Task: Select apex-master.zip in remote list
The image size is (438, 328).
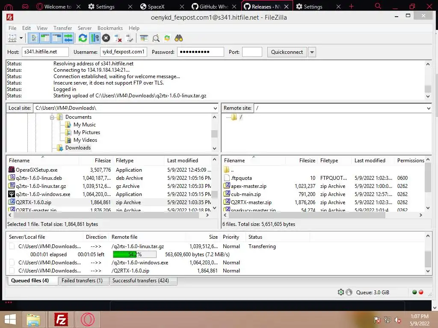Action: pyautogui.click(x=249, y=186)
